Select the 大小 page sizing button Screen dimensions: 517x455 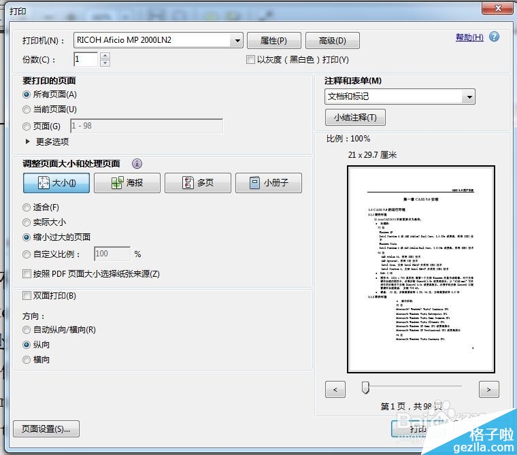(56, 183)
